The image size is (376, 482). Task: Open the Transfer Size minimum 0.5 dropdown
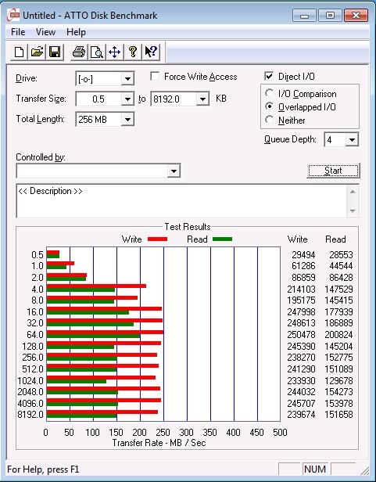(x=127, y=99)
